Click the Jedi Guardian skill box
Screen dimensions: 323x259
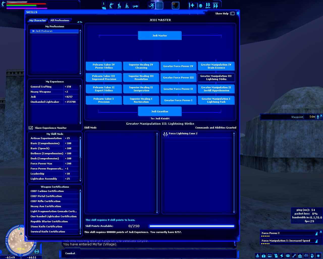click(x=160, y=111)
